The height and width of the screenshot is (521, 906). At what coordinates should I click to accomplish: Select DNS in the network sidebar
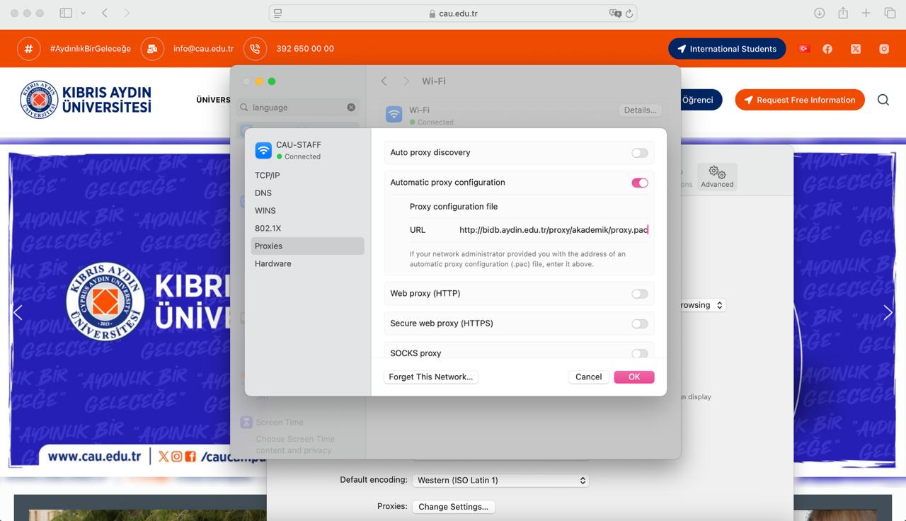point(263,193)
